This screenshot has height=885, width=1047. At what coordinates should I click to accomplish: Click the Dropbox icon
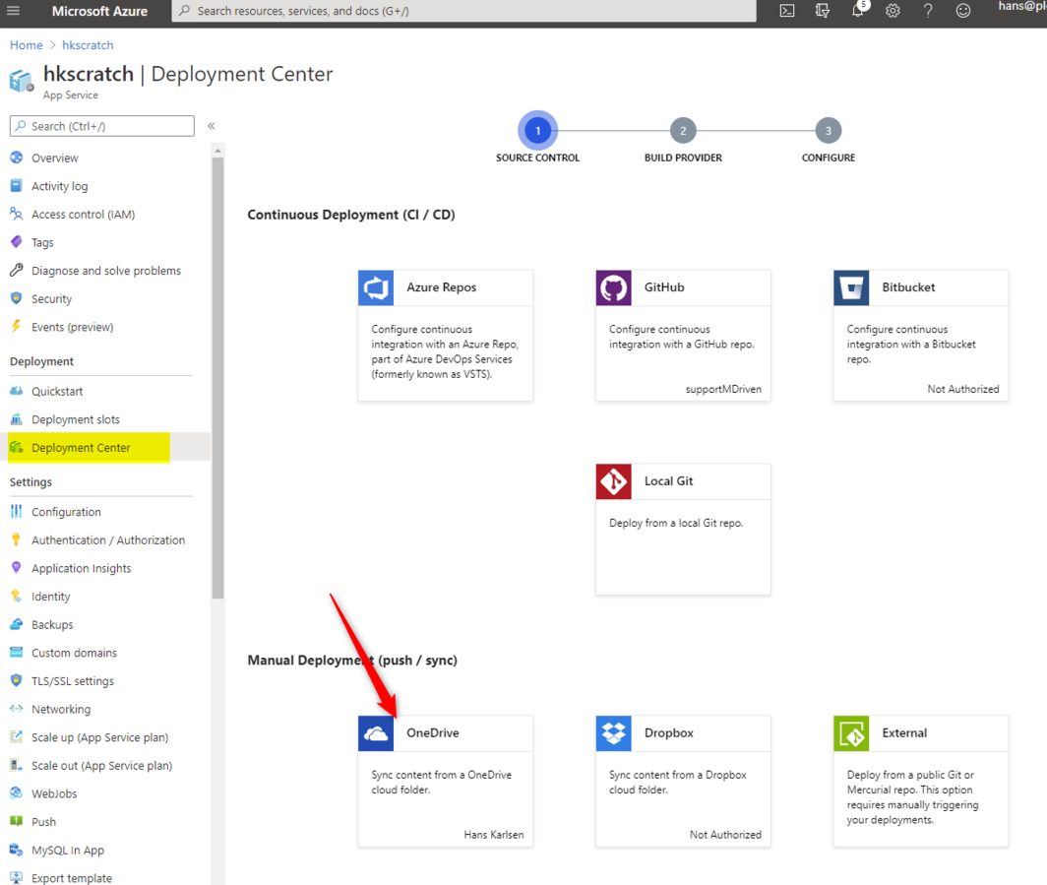coord(614,733)
